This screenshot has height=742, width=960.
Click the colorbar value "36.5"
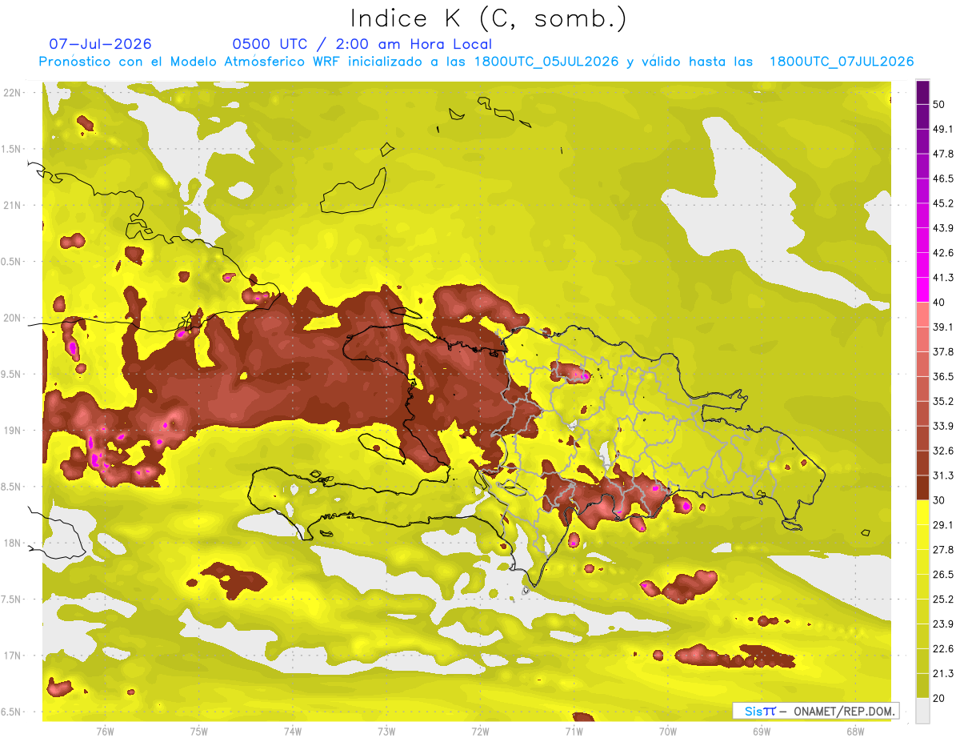click(943, 376)
